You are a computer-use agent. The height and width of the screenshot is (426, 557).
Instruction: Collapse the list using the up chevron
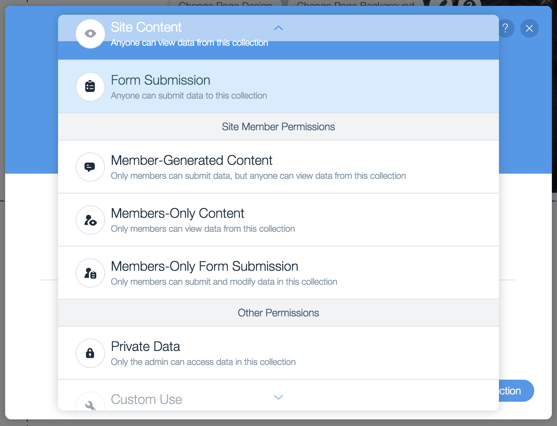tap(278, 28)
